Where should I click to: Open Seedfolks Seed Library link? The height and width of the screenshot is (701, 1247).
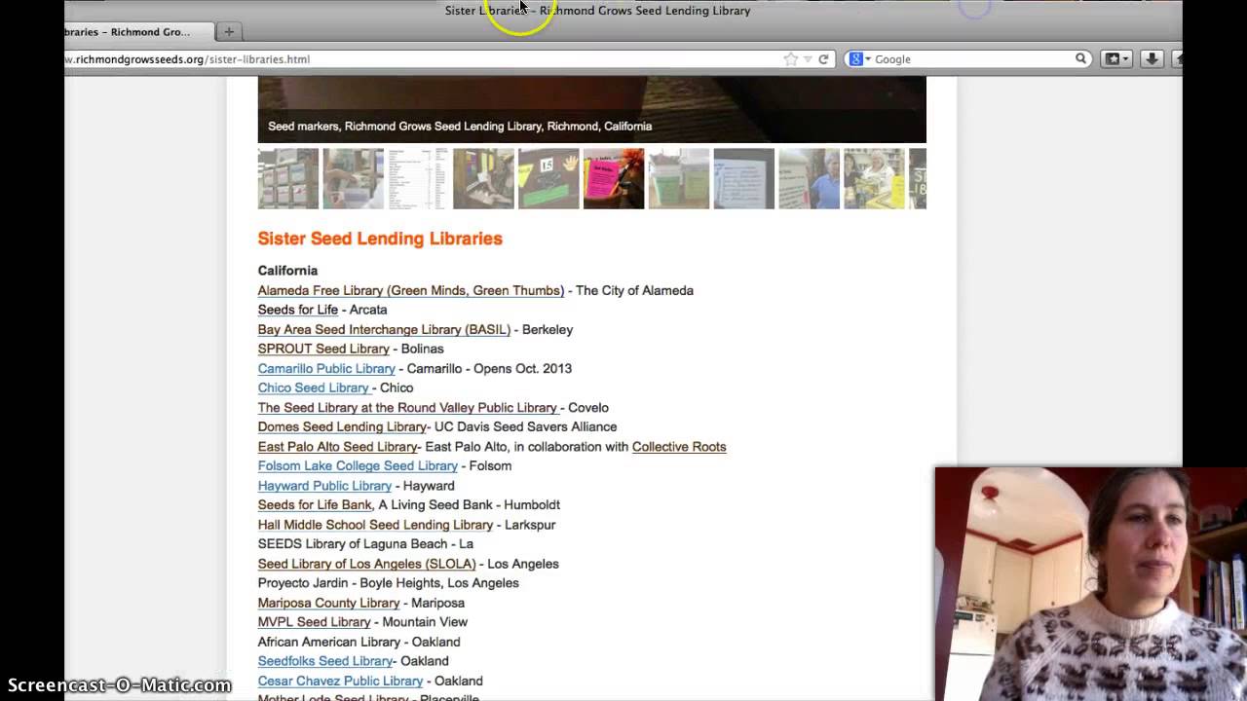coord(325,661)
